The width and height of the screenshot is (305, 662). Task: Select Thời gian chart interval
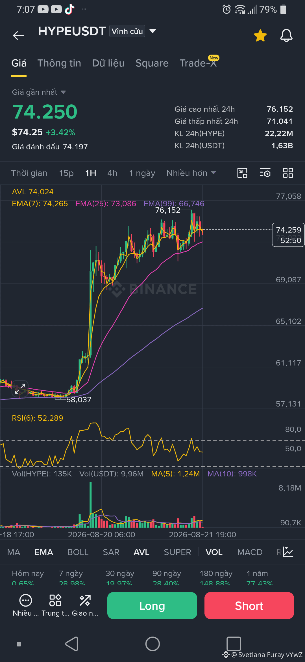(x=29, y=173)
